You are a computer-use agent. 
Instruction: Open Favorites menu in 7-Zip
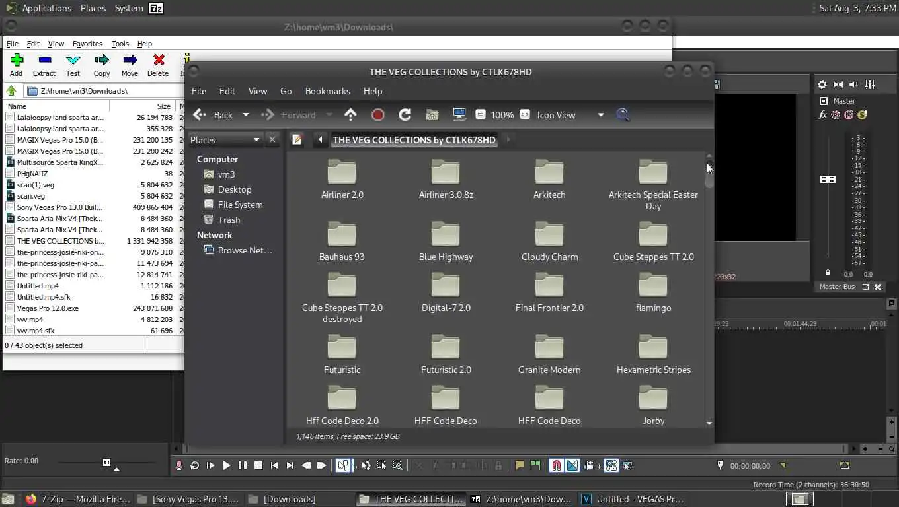coord(87,44)
